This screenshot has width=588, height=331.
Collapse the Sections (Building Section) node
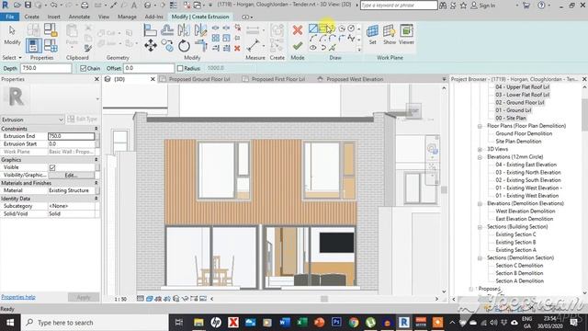tap(480, 227)
